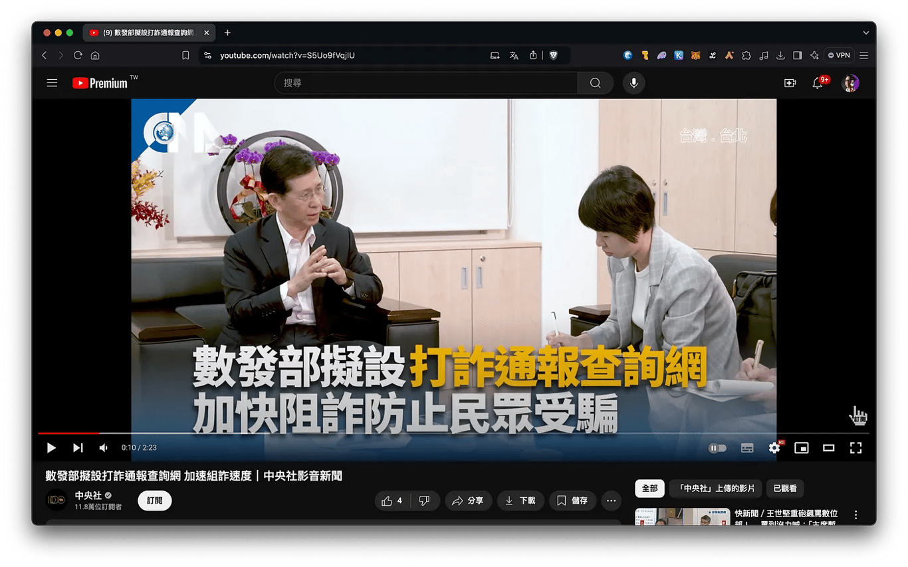The width and height of the screenshot is (908, 567).
Task: Open the blue K extension
Action: click(679, 55)
